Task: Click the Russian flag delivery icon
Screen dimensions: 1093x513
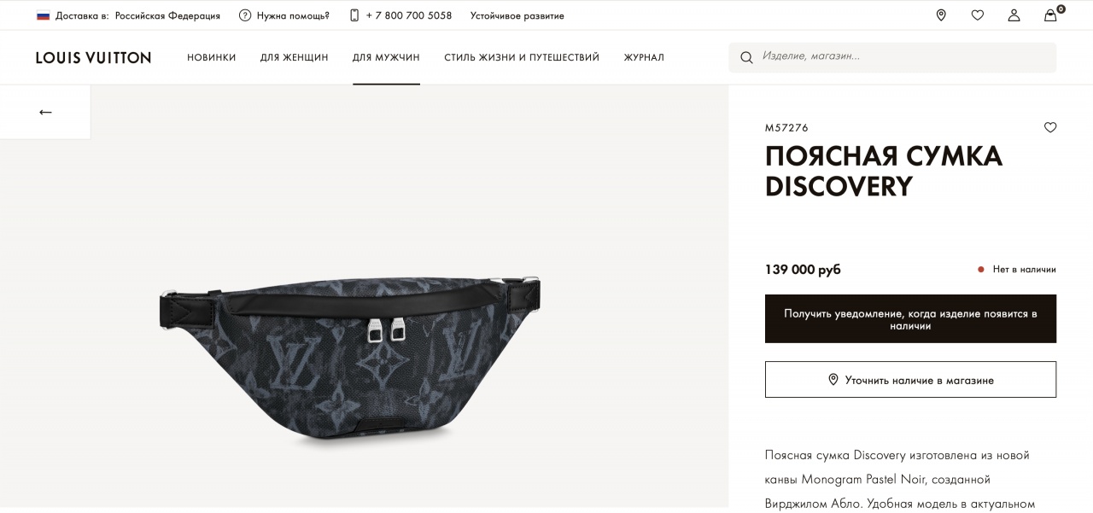Action: pyautogui.click(x=43, y=15)
